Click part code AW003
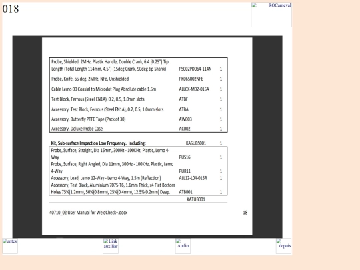Viewport: 360px width, 270px height. pos(185,119)
